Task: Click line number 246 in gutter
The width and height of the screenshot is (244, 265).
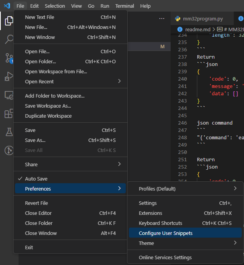Action: click(182, 123)
